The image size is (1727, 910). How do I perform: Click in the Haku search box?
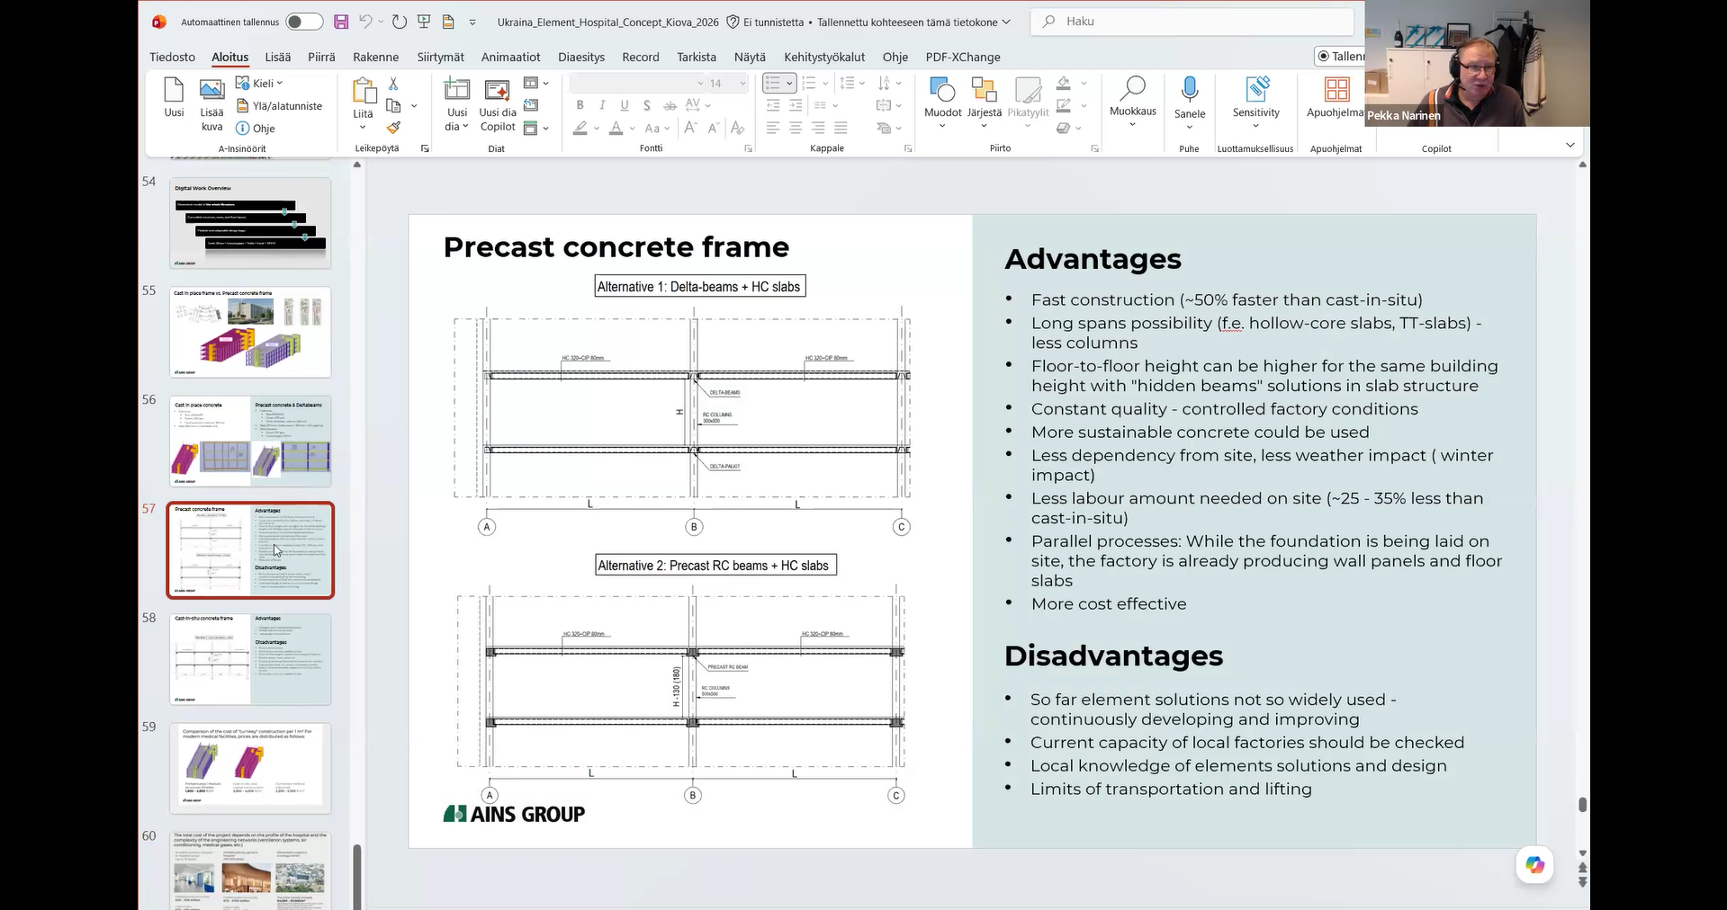(1192, 22)
